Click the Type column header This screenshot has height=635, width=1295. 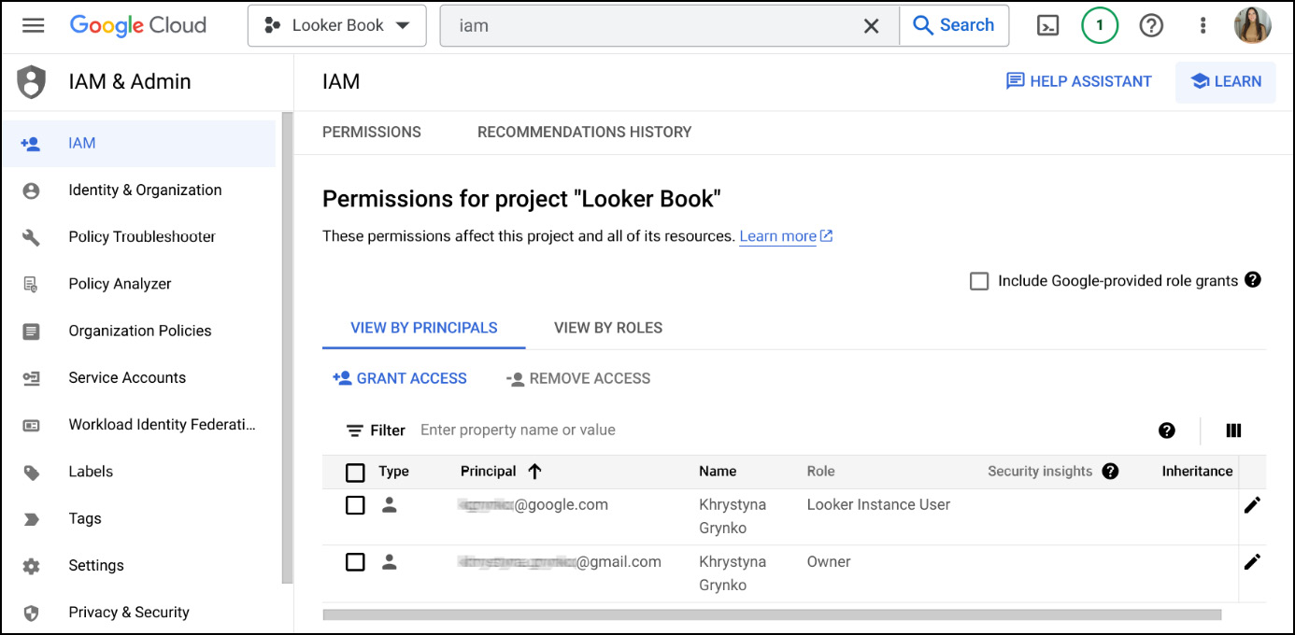(393, 472)
